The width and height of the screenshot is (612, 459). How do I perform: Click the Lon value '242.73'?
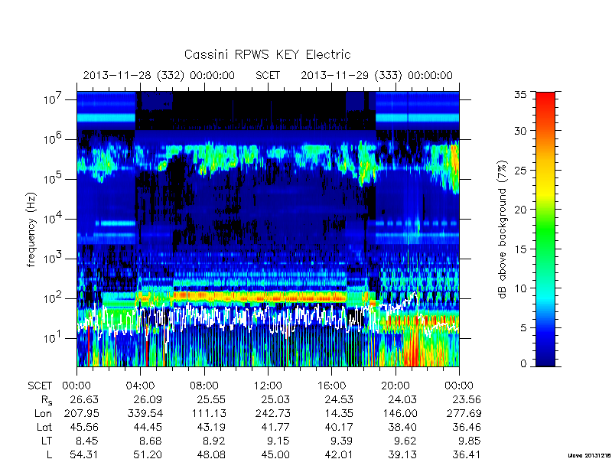click(x=272, y=413)
